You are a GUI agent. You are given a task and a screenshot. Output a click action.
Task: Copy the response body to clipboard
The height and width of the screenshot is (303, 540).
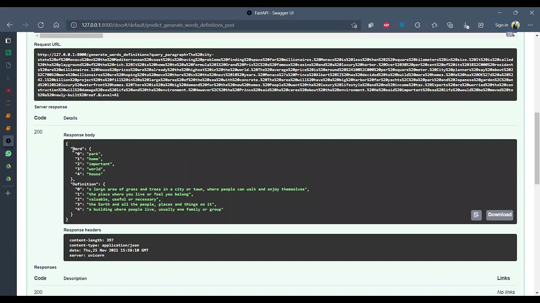coord(476,215)
